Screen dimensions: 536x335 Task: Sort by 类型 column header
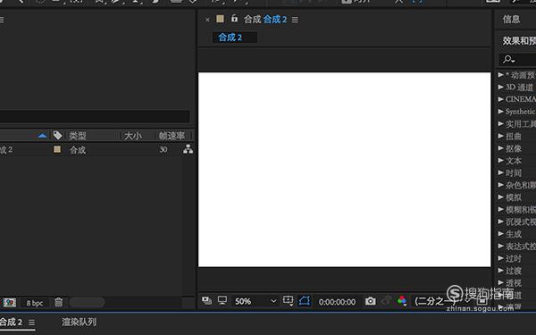pyautogui.click(x=77, y=136)
